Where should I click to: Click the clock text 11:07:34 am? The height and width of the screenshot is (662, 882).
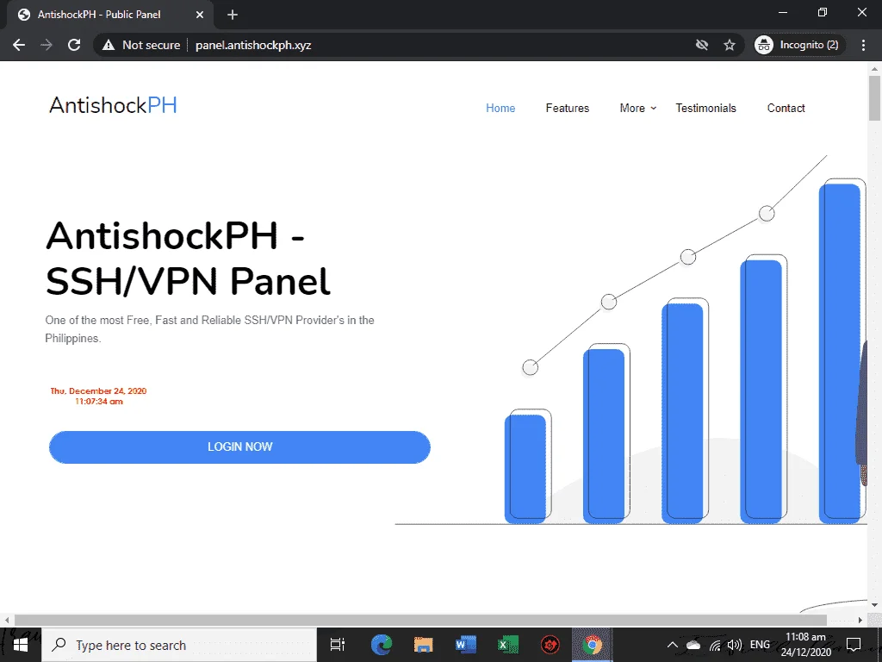pos(99,402)
